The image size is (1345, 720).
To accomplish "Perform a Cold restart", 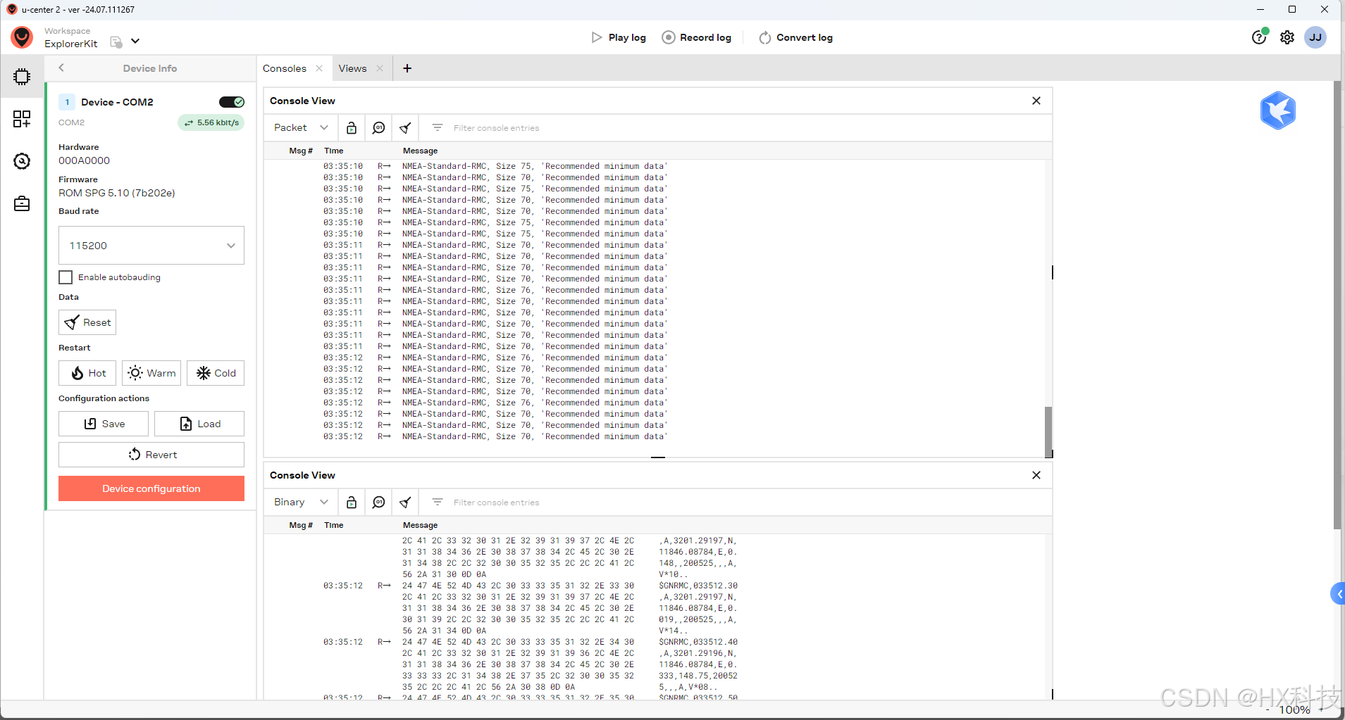I will point(216,373).
